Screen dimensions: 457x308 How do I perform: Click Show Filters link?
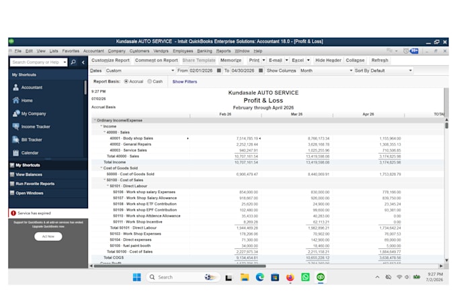pyautogui.click(x=185, y=81)
